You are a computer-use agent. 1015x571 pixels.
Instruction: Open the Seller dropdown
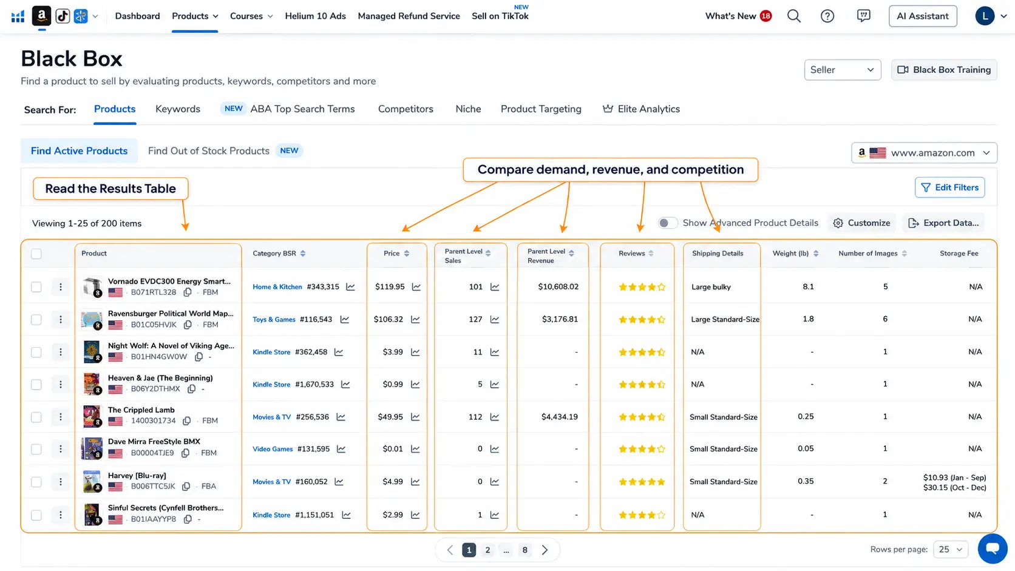point(842,70)
